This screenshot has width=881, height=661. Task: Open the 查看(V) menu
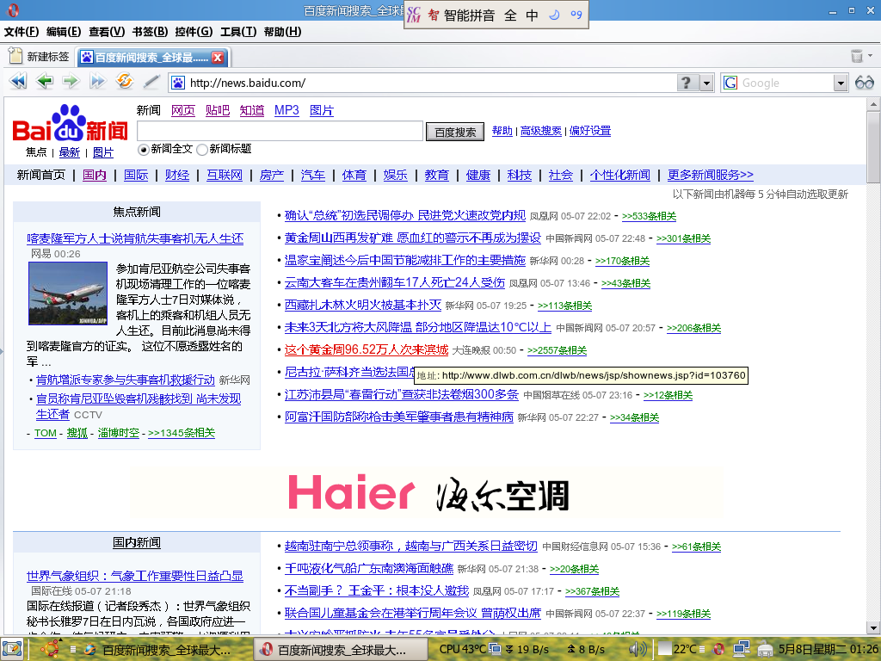click(x=107, y=32)
